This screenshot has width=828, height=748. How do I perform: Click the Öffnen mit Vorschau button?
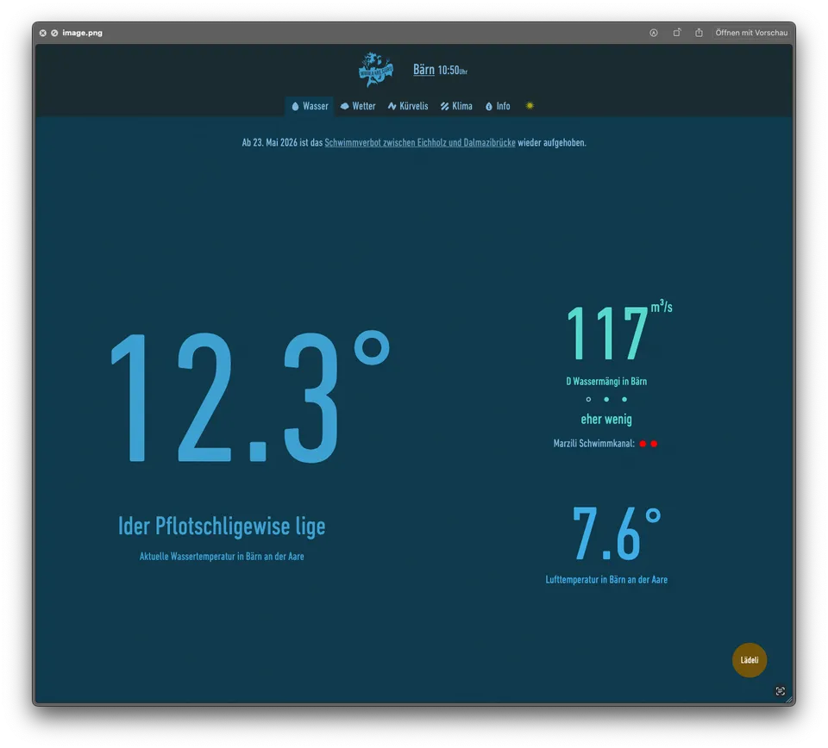point(751,33)
